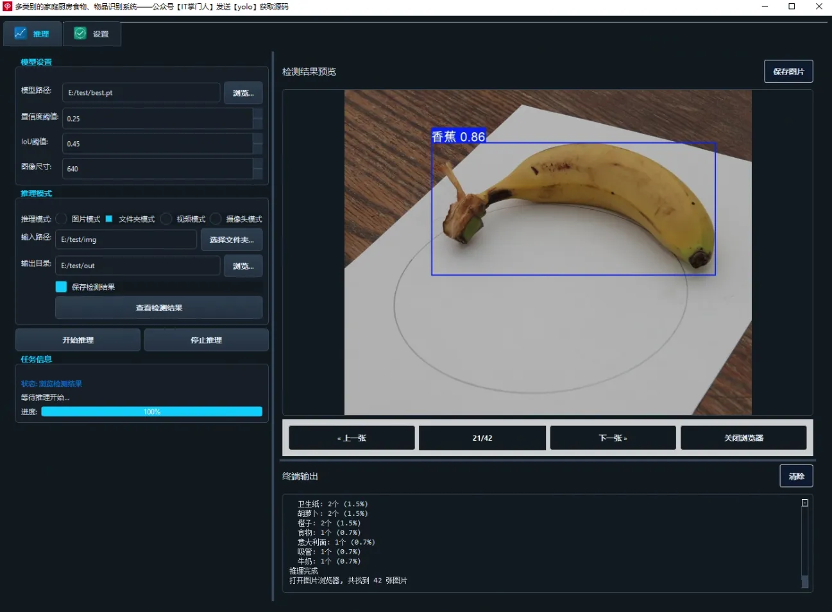Click the down arrow of IoU阈值 spinbox
The height and width of the screenshot is (612, 832).
click(258, 149)
